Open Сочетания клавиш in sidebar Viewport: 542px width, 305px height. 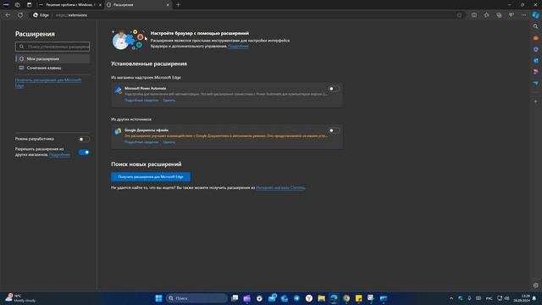(x=53, y=68)
